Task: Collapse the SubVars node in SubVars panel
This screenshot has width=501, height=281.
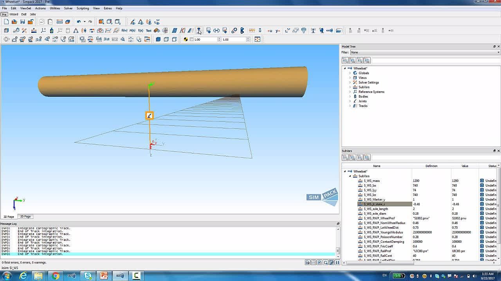Action: (350, 176)
